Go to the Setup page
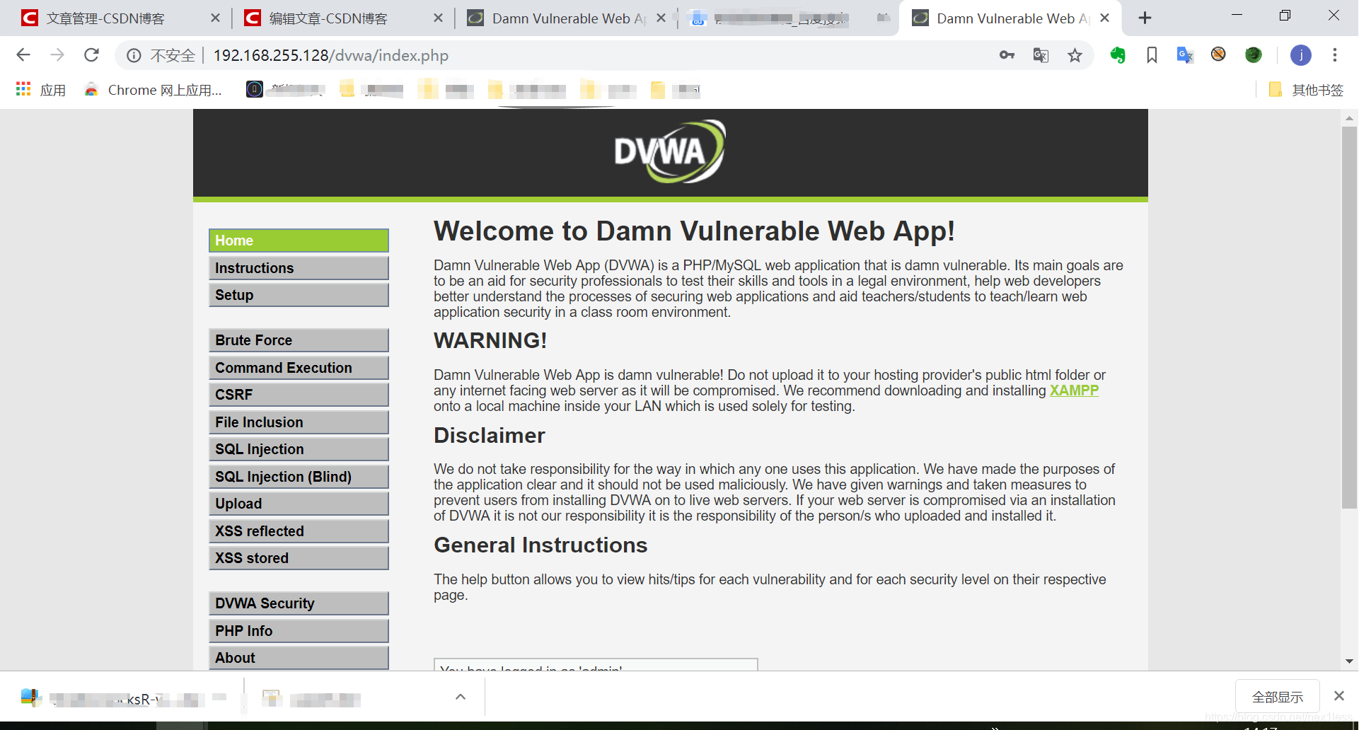Image resolution: width=1359 pixels, height=730 pixels. coord(299,295)
